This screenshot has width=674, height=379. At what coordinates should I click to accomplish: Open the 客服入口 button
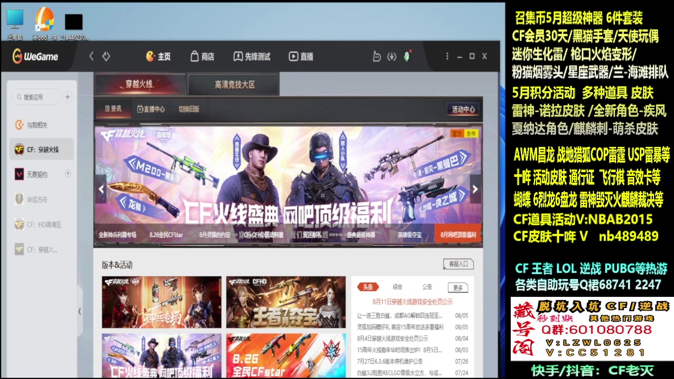pos(458,264)
